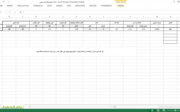The height and width of the screenshot is (112, 180).
Task: Click the horizontal scrollbar thumb
Action: [138, 107]
